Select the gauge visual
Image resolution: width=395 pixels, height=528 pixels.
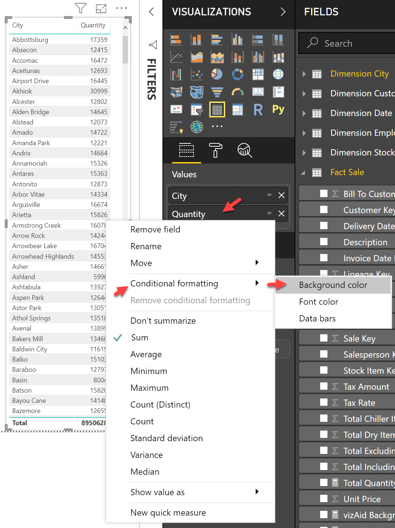click(238, 92)
